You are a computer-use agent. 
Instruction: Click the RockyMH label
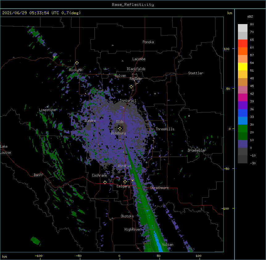tap(76, 70)
